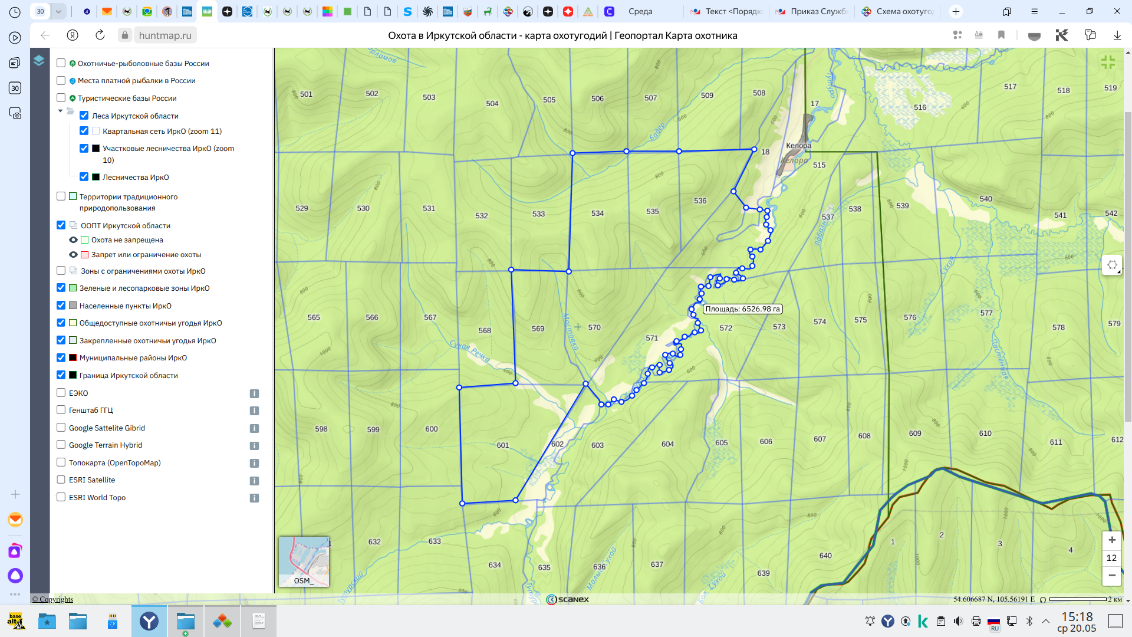This screenshot has height=637, width=1132.
Task: Open the layers panel icon
Action: click(x=39, y=61)
